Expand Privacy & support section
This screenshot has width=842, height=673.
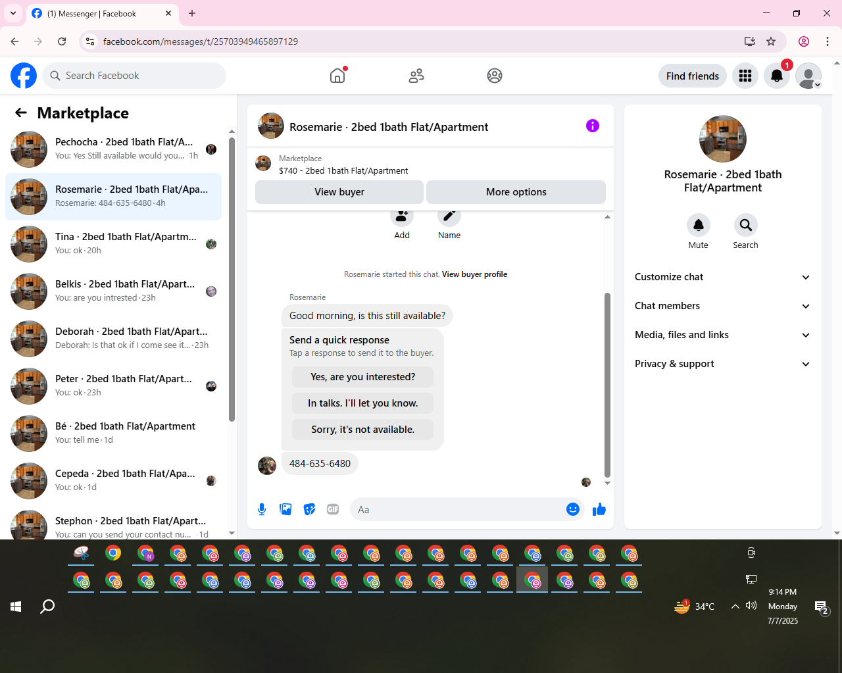tap(722, 364)
